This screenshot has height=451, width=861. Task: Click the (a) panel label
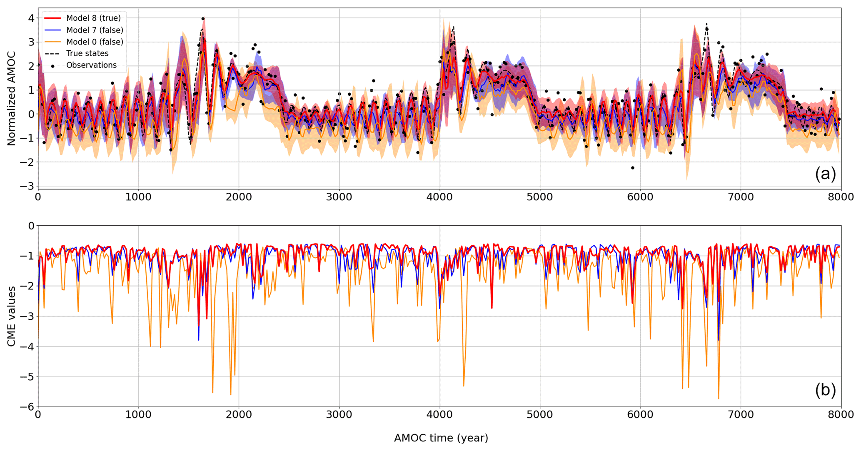coord(825,174)
